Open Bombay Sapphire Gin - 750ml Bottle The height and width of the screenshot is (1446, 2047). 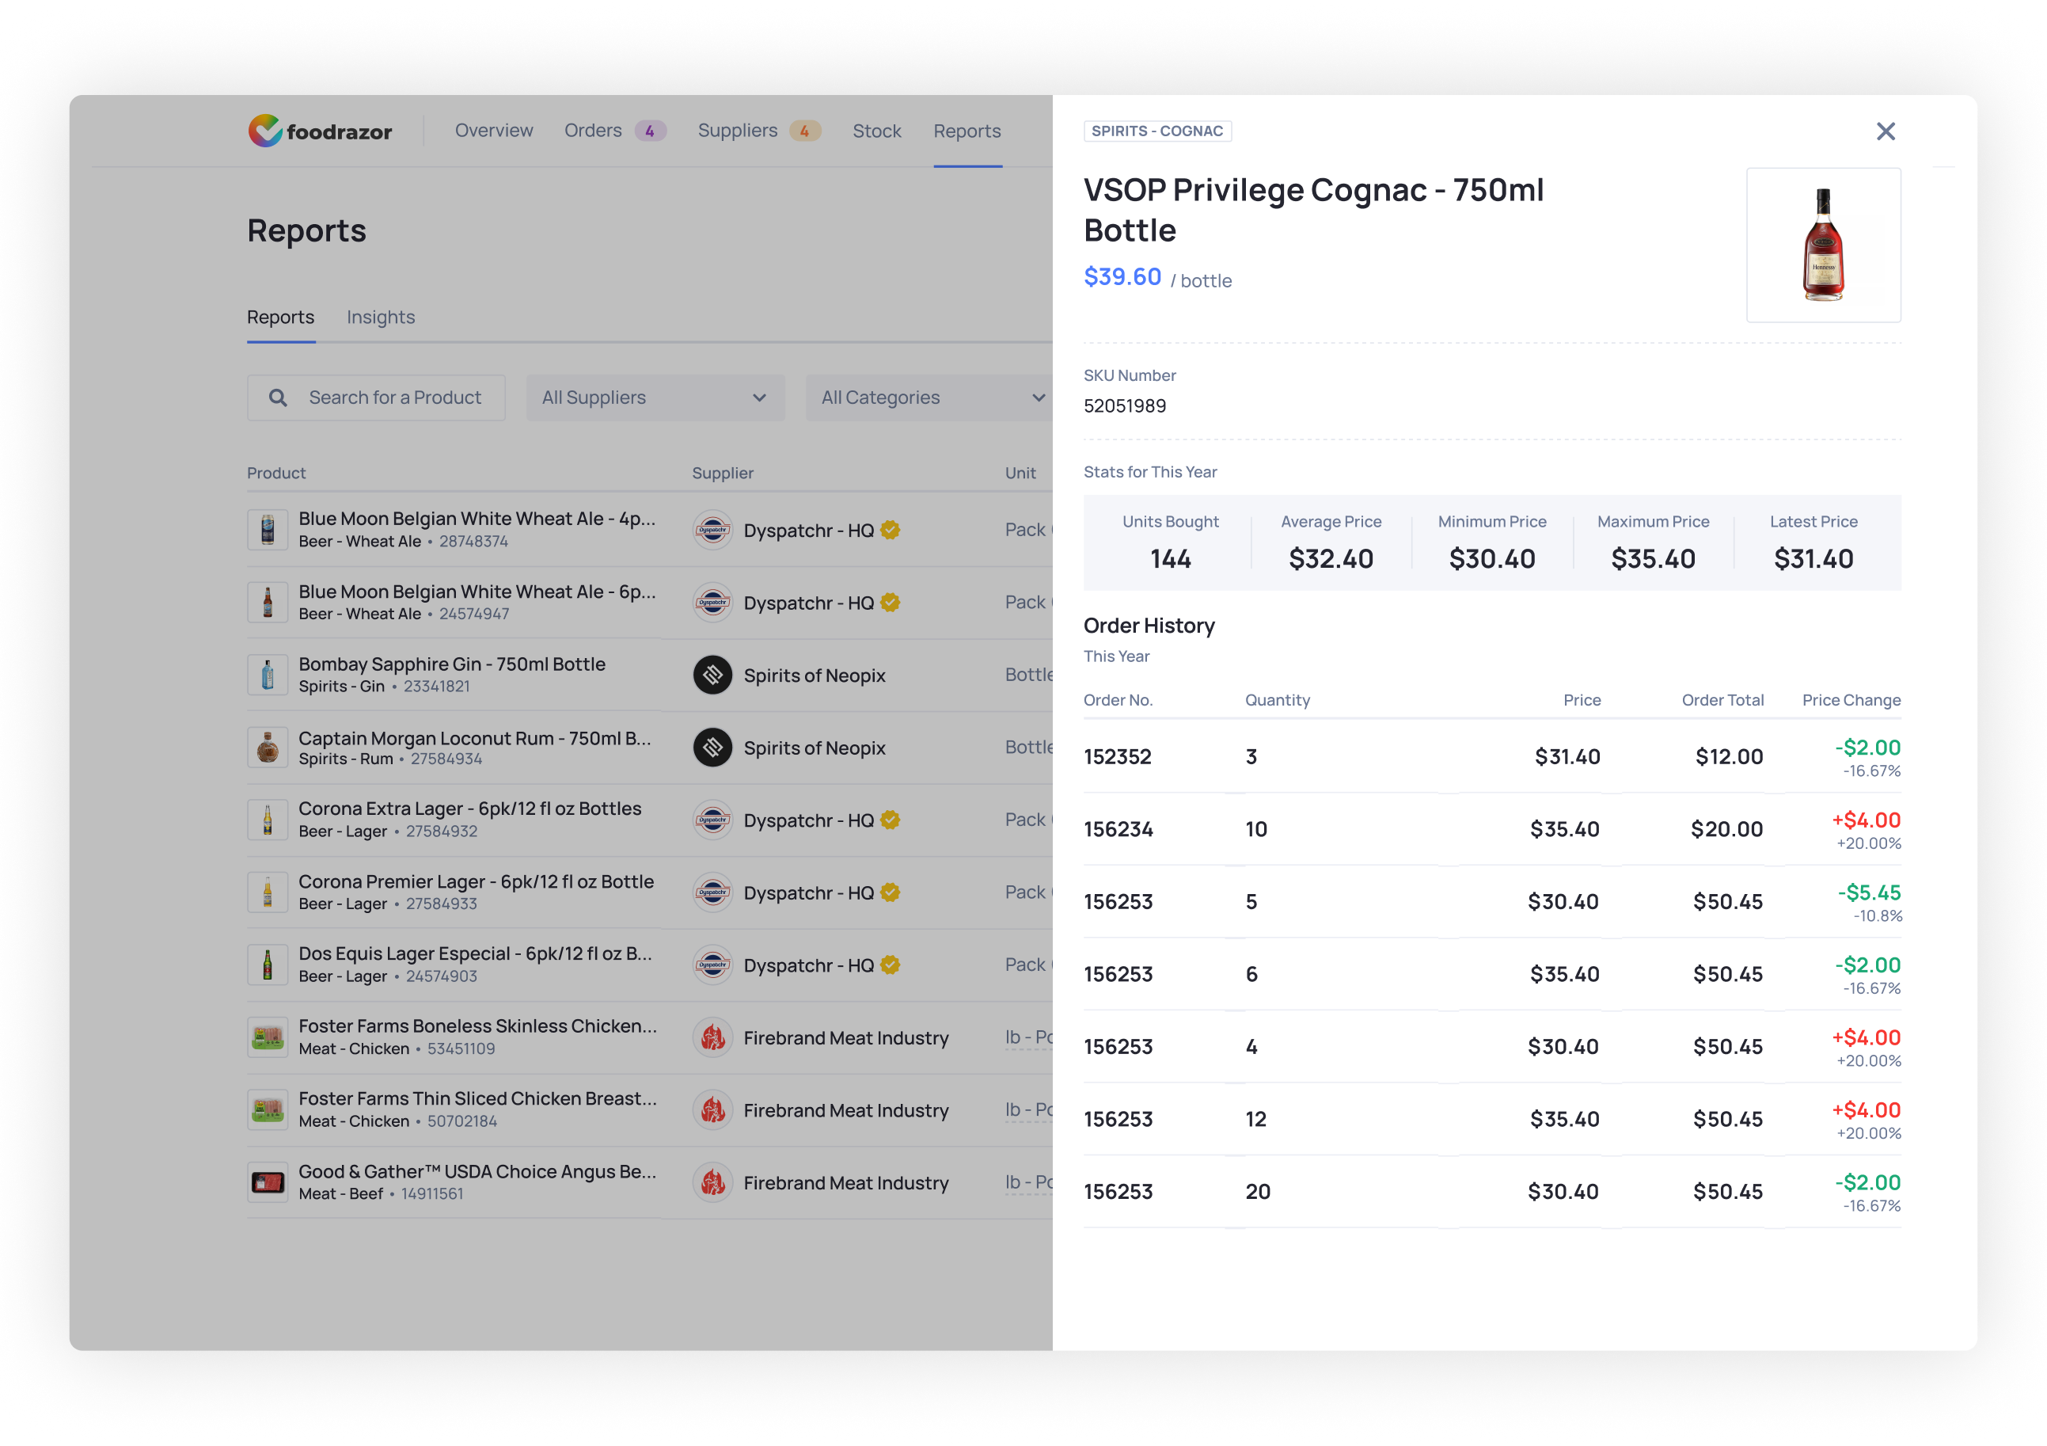click(452, 664)
